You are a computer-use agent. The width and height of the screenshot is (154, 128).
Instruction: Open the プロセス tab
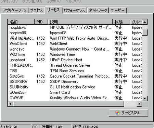(x=37, y=11)
